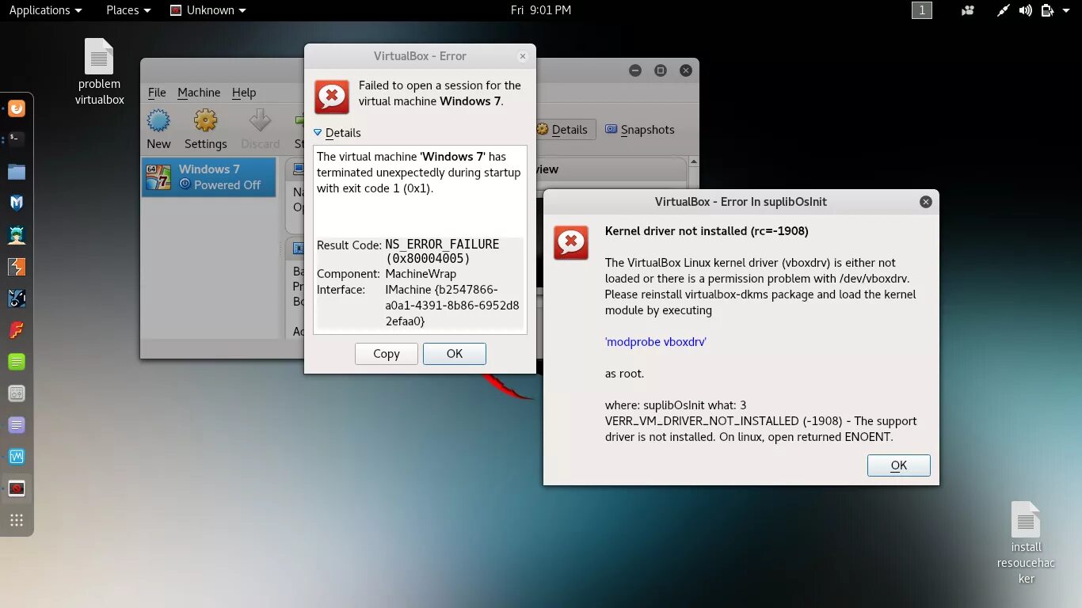The height and width of the screenshot is (608, 1082).
Task: Select Windows 7 virtual machine entry
Action: (209, 177)
